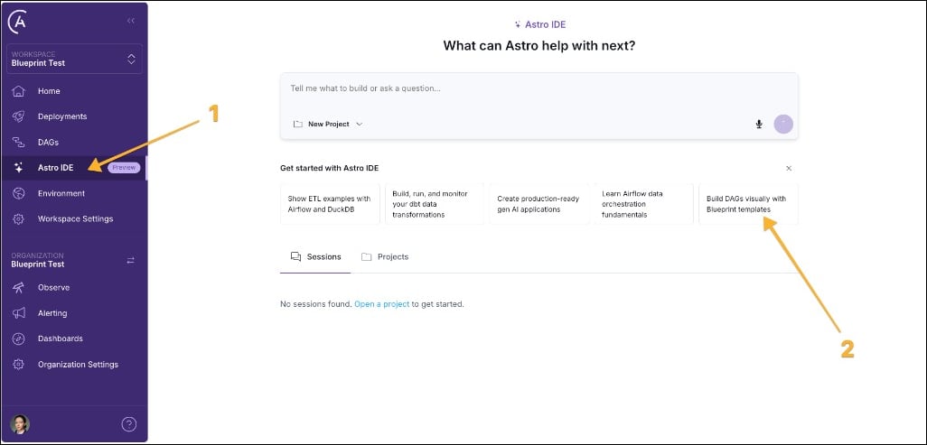Viewport: 927px width, 445px height.
Task: Click the Observe telescope icon
Action: tap(19, 288)
